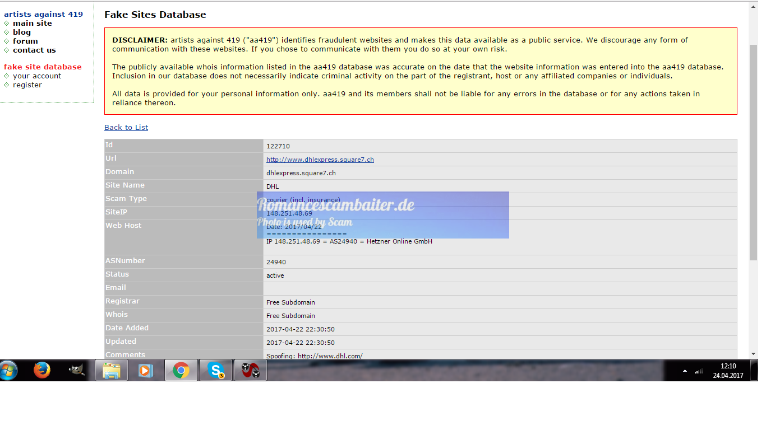Open the dhlexpress.square7.ch URL link

click(x=320, y=160)
